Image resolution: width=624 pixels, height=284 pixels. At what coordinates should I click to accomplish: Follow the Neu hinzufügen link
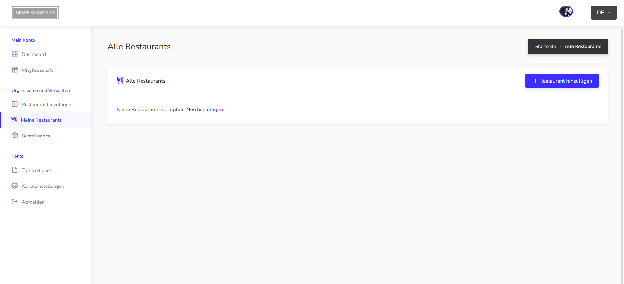pos(204,110)
